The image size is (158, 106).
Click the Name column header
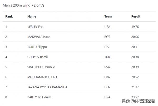click(32, 16)
